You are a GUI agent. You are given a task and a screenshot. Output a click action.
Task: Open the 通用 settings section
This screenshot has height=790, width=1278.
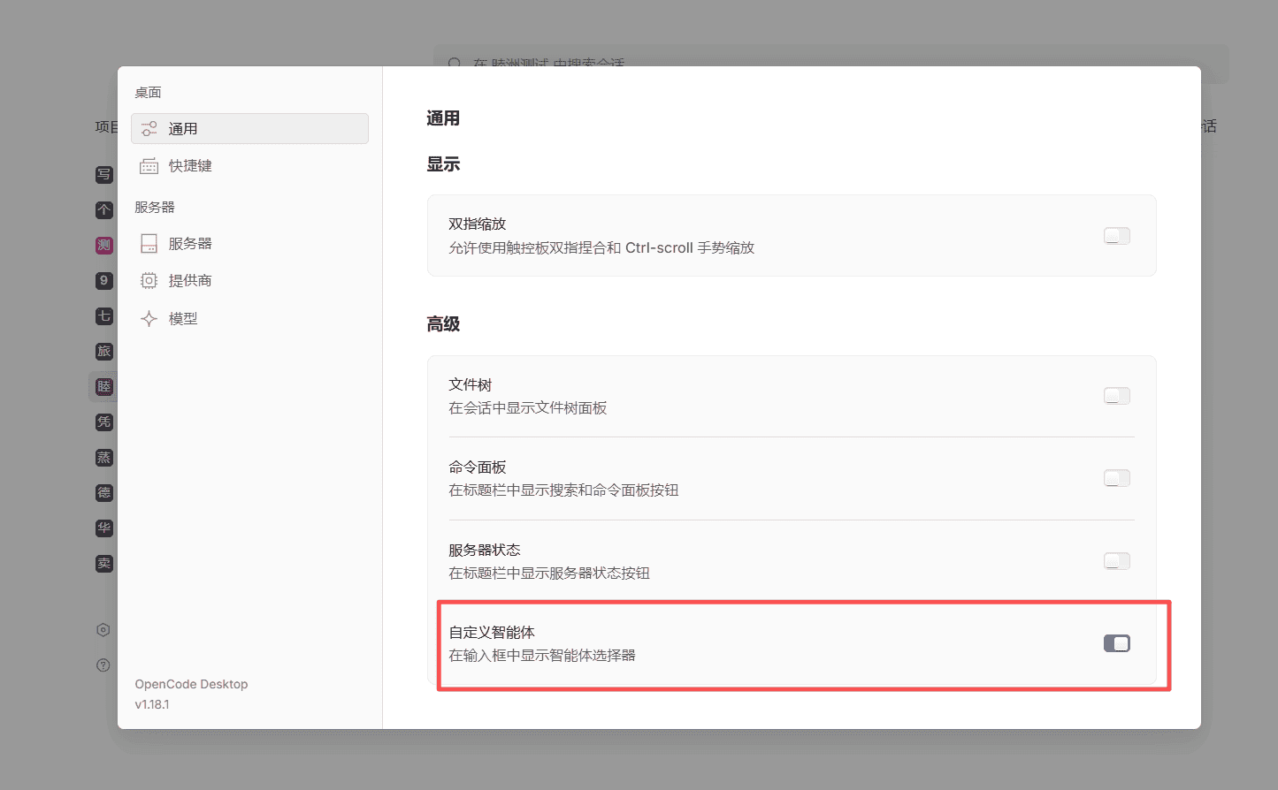click(249, 128)
